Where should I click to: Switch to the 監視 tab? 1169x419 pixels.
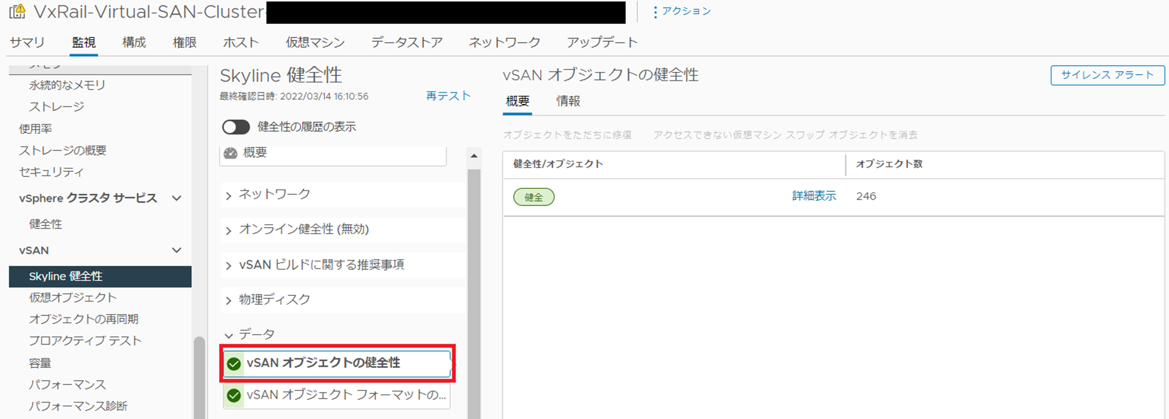click(83, 42)
